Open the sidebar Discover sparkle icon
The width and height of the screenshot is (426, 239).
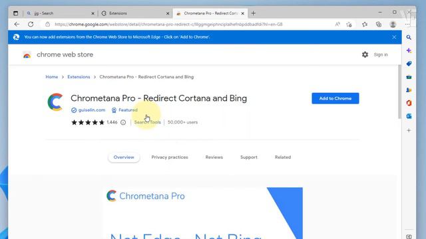pos(409,50)
